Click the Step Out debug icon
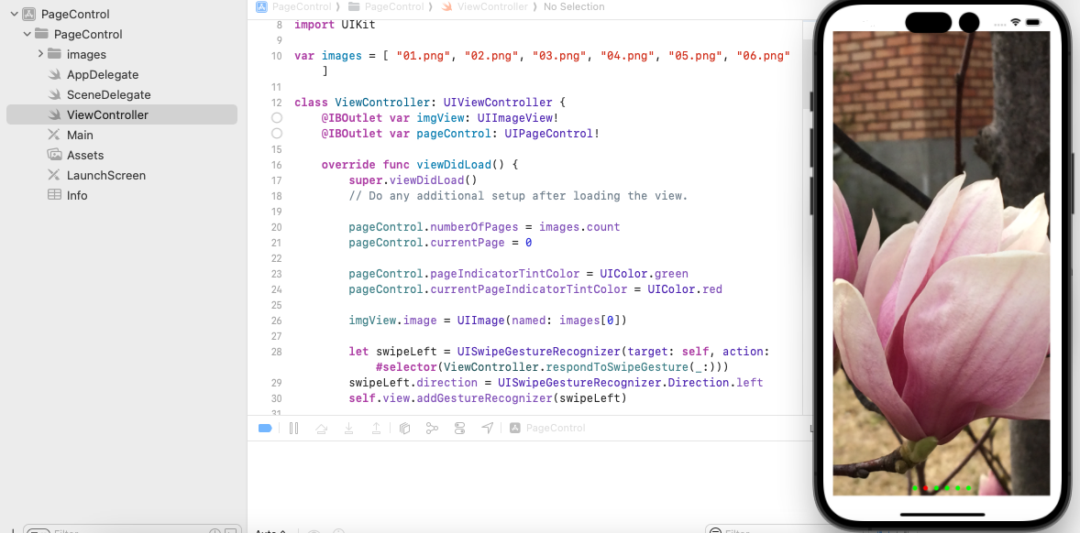The width and height of the screenshot is (1080, 533). (x=376, y=429)
